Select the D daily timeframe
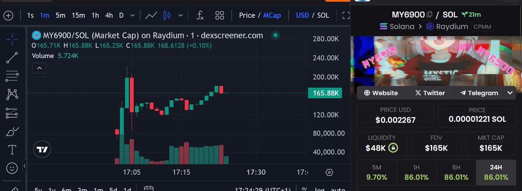Screen dimensions: 522x191 [x=121, y=15]
